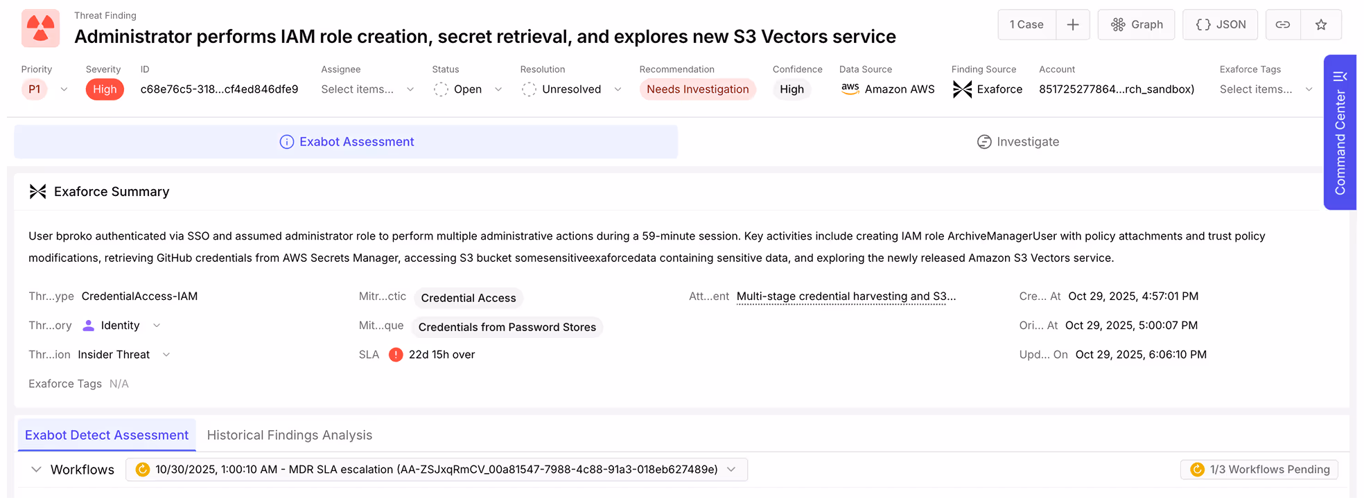
Task: Click the Exaforce Summary logo icon
Action: tap(38, 192)
